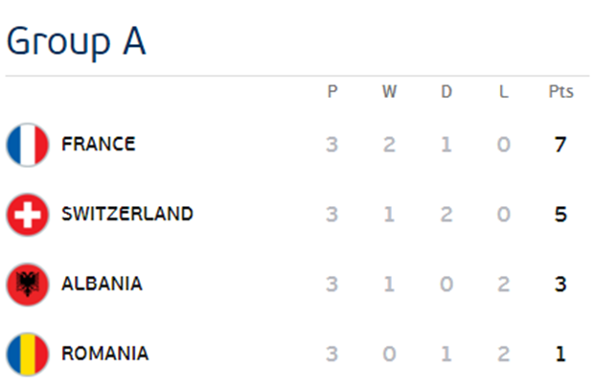
Task: Click France's 7 points value
Action: [x=560, y=146]
